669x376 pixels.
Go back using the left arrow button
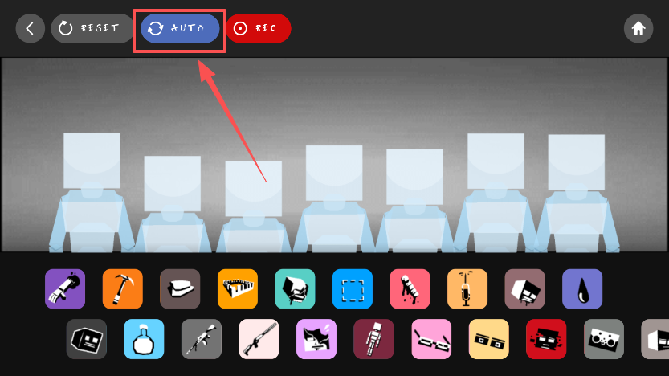click(31, 29)
